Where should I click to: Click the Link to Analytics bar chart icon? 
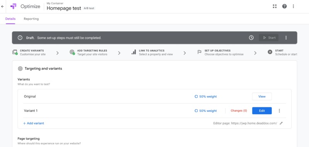click(x=134, y=52)
